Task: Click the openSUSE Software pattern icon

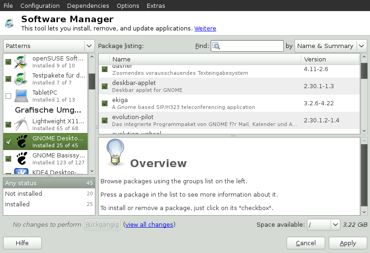Action: click(x=21, y=62)
